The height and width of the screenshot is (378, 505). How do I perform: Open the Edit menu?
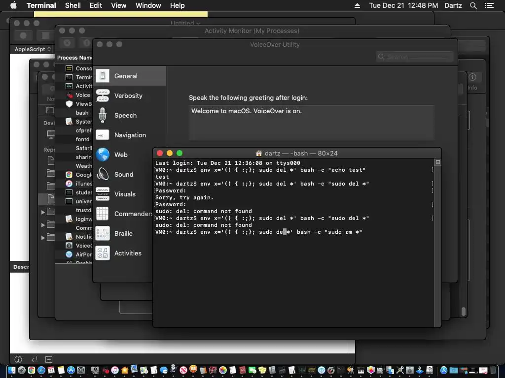[96, 5]
